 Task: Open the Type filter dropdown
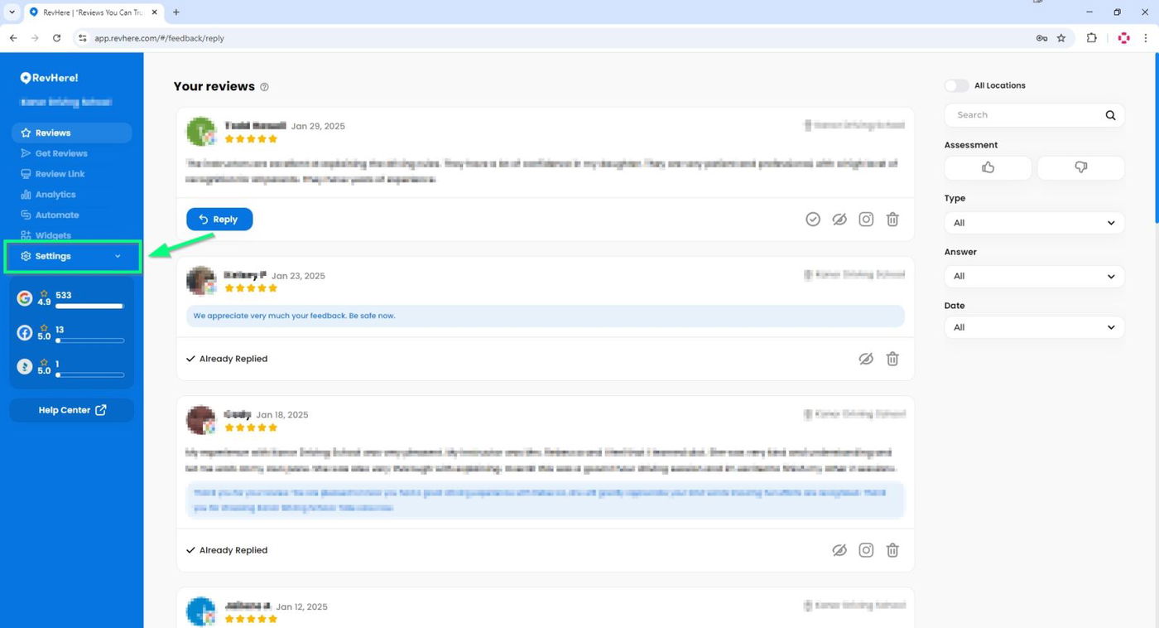(1034, 223)
